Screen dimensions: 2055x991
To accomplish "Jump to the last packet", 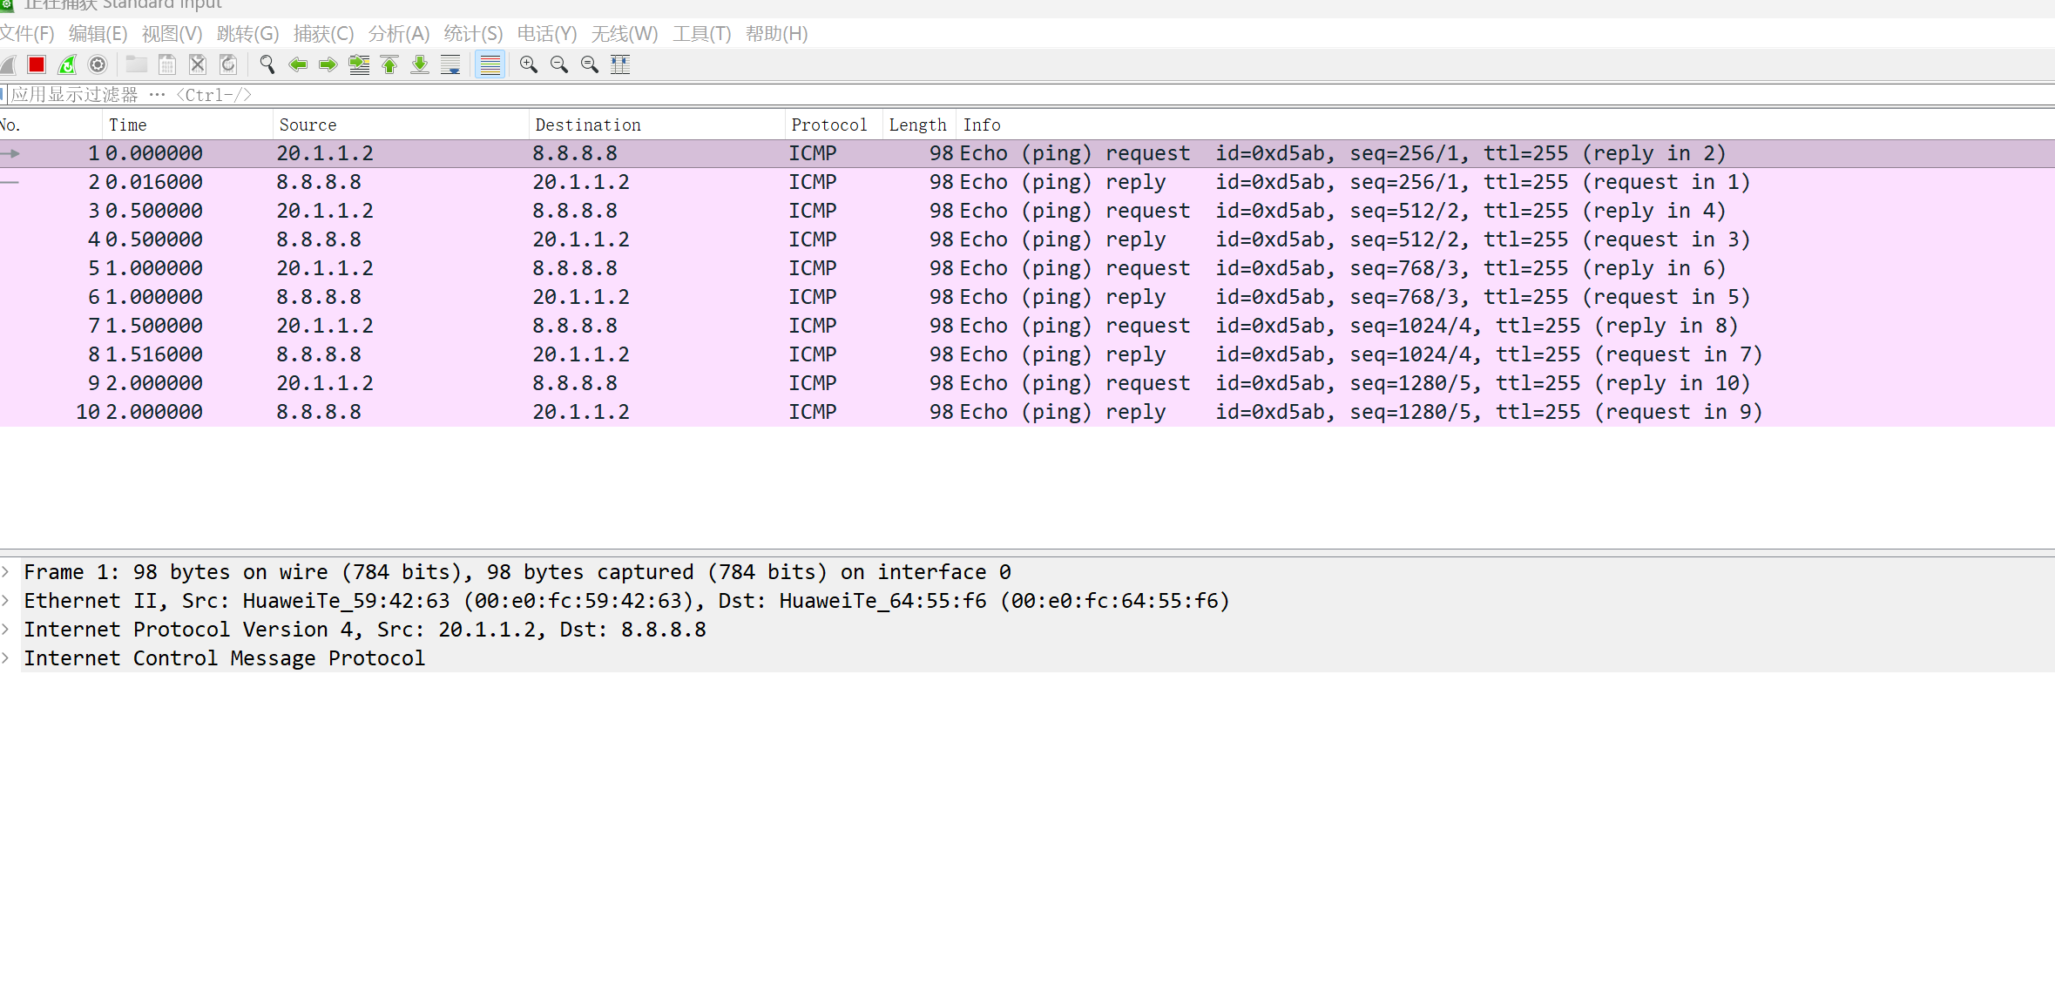I will click(420, 64).
